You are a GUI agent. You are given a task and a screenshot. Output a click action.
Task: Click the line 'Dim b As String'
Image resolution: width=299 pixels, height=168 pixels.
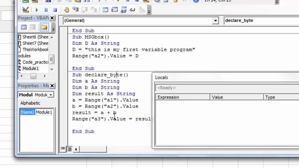pyautogui.click(x=96, y=87)
